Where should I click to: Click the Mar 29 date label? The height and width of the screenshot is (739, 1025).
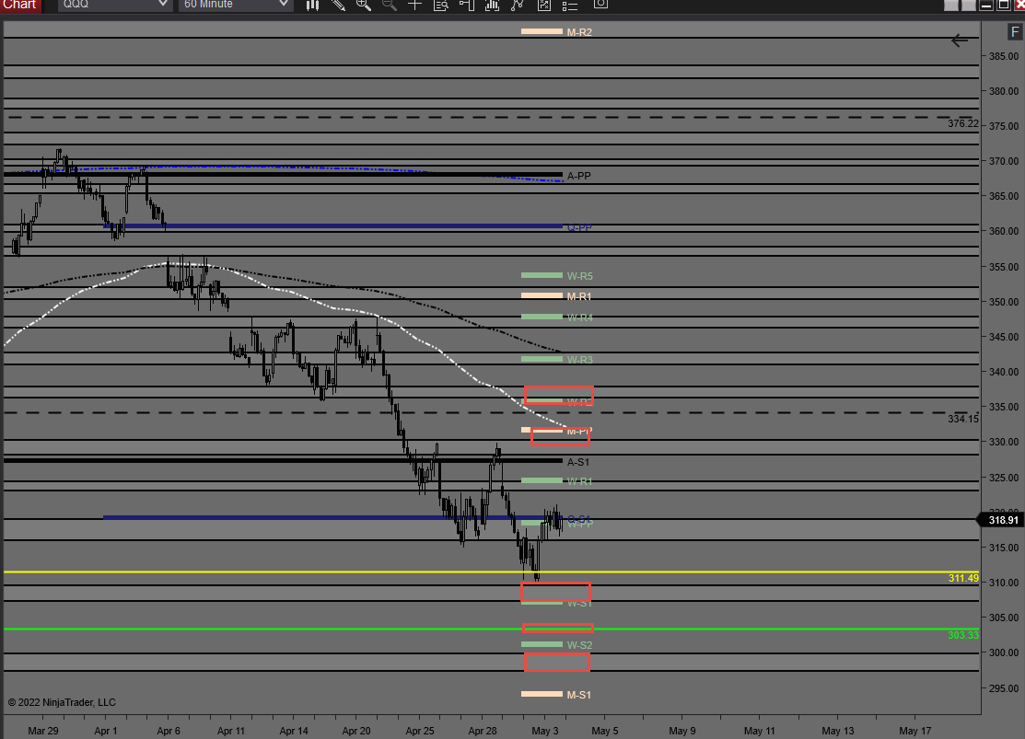coord(43,731)
